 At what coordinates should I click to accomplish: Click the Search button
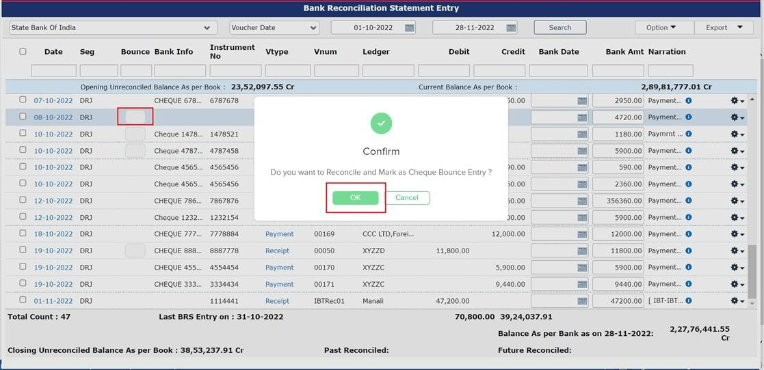(559, 28)
